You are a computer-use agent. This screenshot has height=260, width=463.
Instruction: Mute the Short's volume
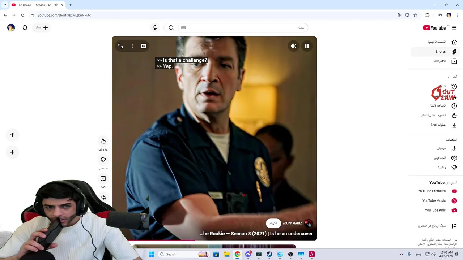click(x=293, y=46)
